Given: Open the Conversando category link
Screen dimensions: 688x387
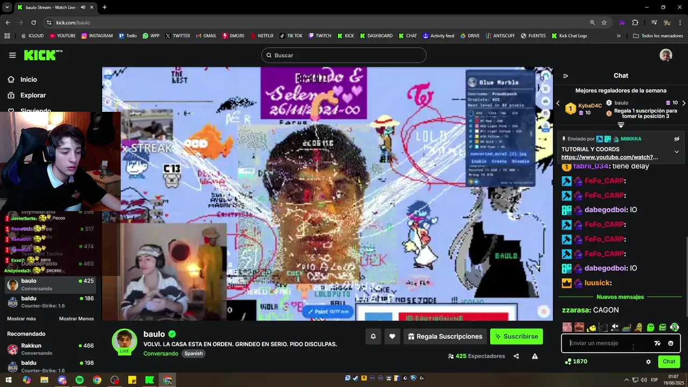Looking at the screenshot, I should pos(161,354).
